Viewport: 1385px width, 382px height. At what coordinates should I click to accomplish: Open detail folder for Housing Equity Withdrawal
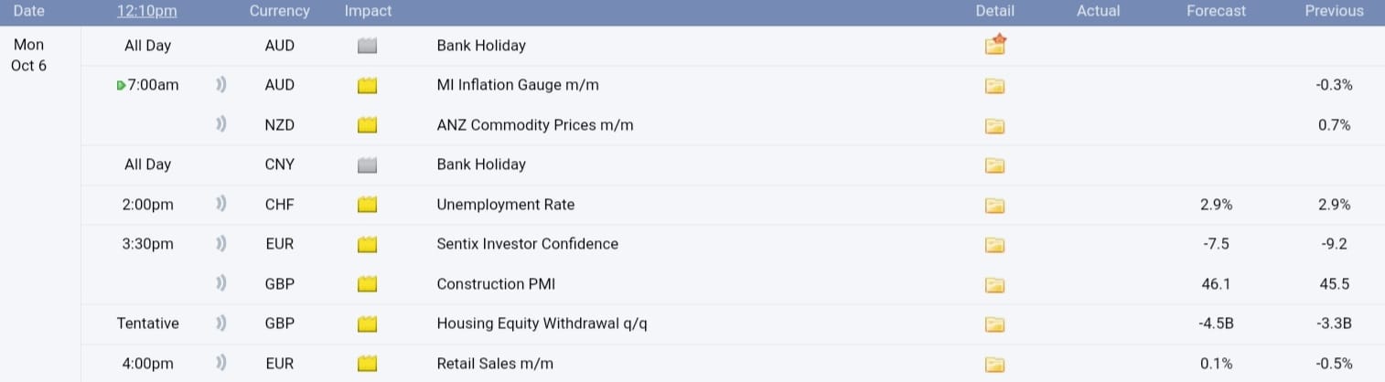tap(995, 324)
